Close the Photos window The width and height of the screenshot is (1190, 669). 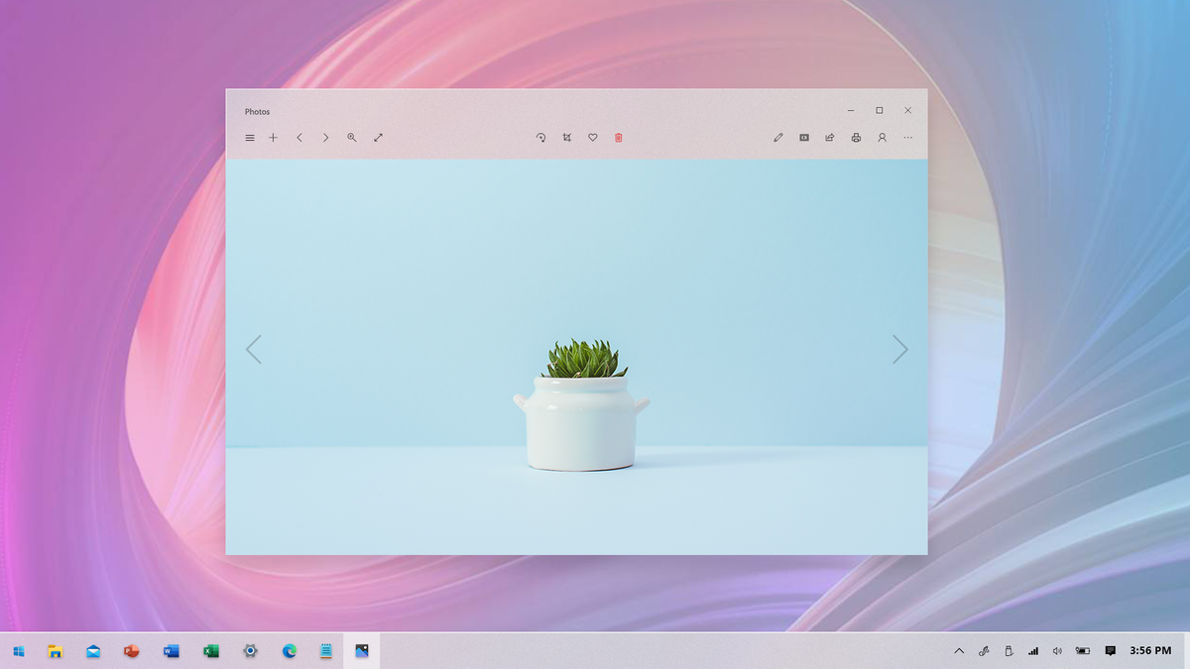[x=907, y=111]
